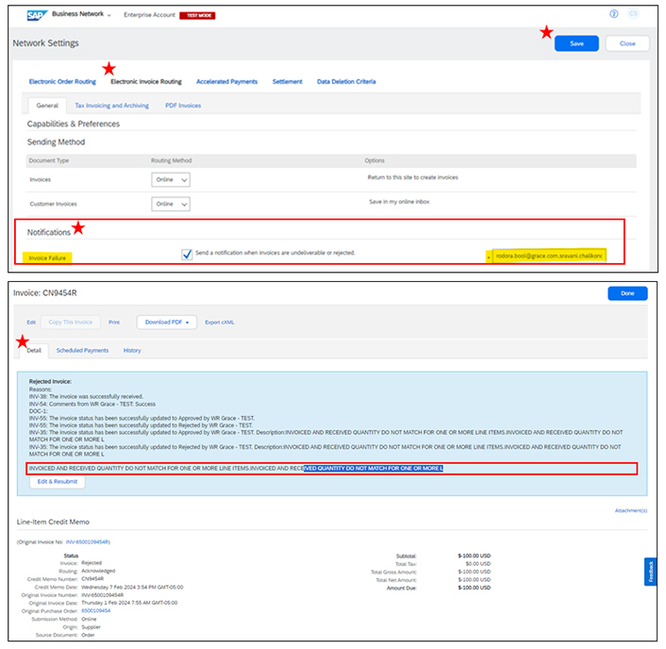Switch to Electronic Order Routing tab

[x=62, y=81]
